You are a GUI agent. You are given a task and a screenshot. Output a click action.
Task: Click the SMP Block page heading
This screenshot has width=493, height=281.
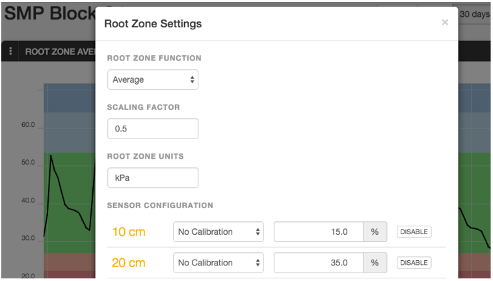(47, 14)
